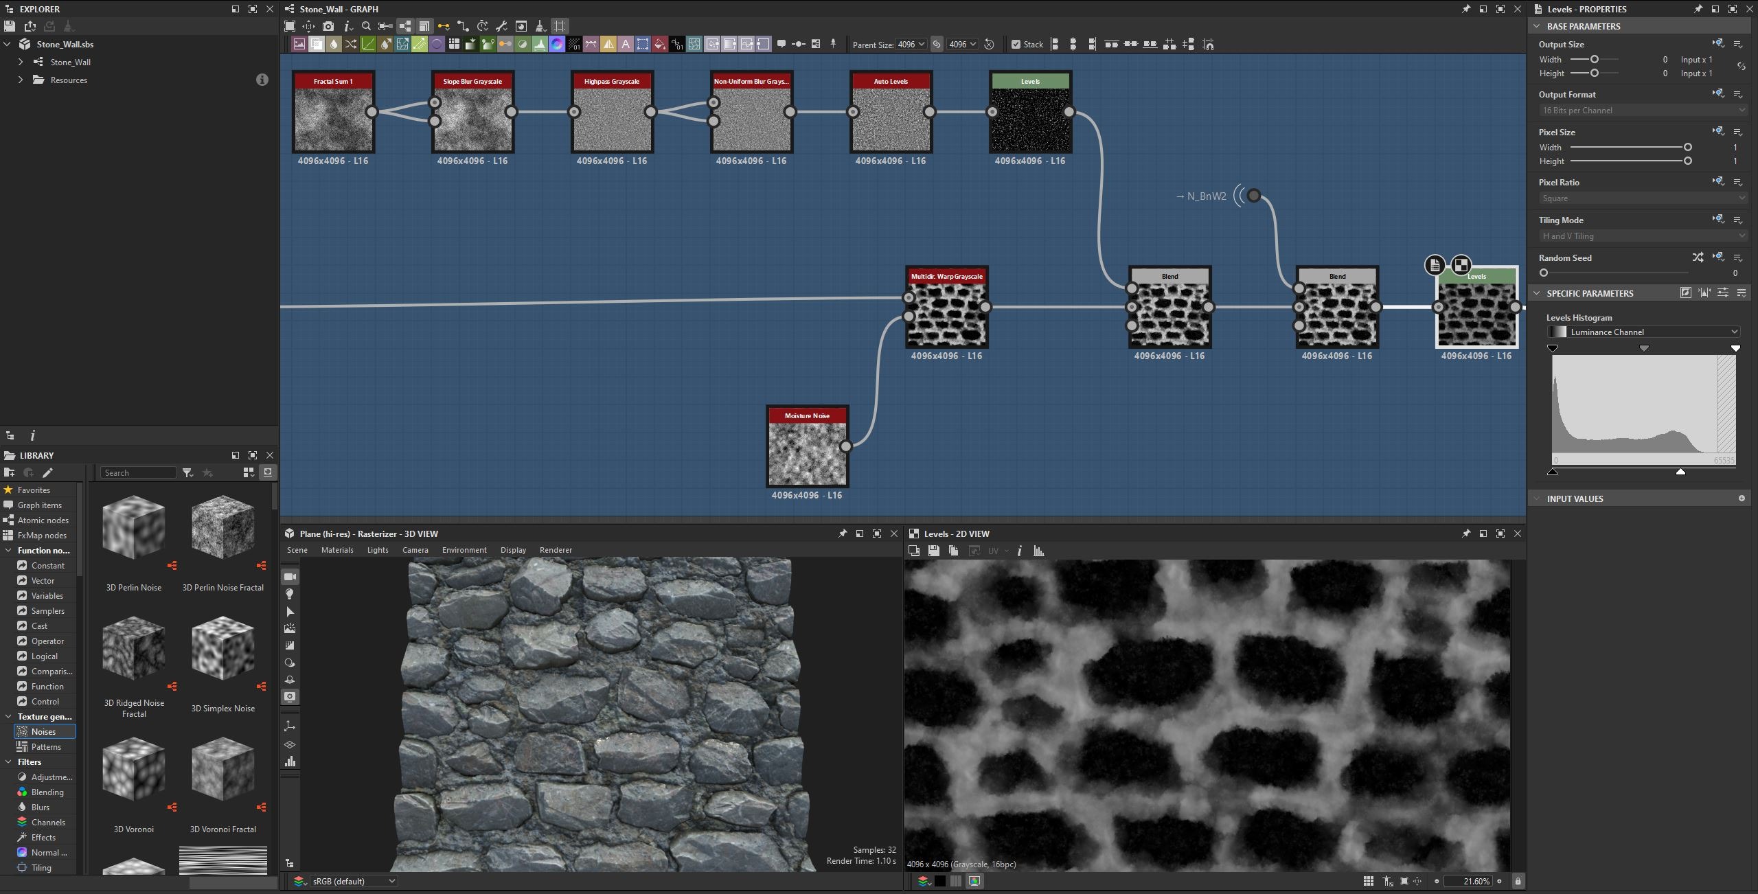
Task: Open the Luminance Channel dropdown
Action: pyautogui.click(x=1643, y=332)
